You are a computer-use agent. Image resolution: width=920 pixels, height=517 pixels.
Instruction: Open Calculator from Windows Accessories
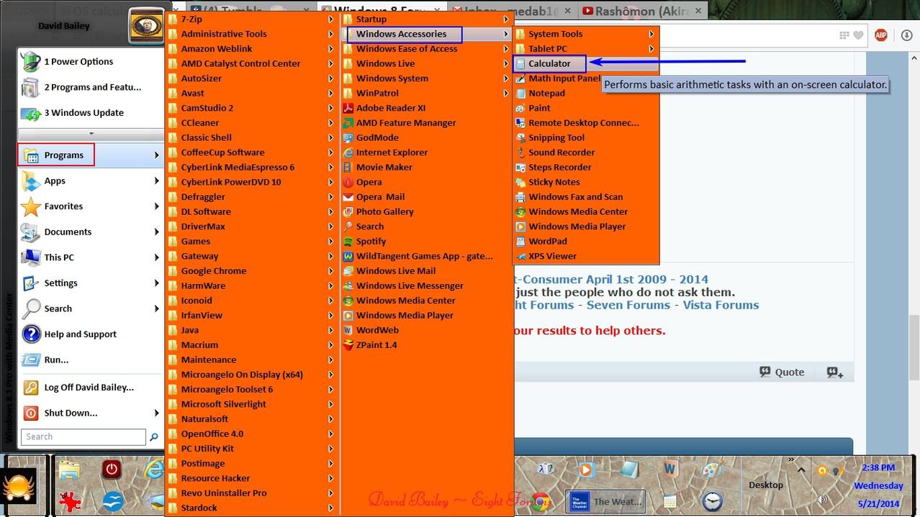549,63
